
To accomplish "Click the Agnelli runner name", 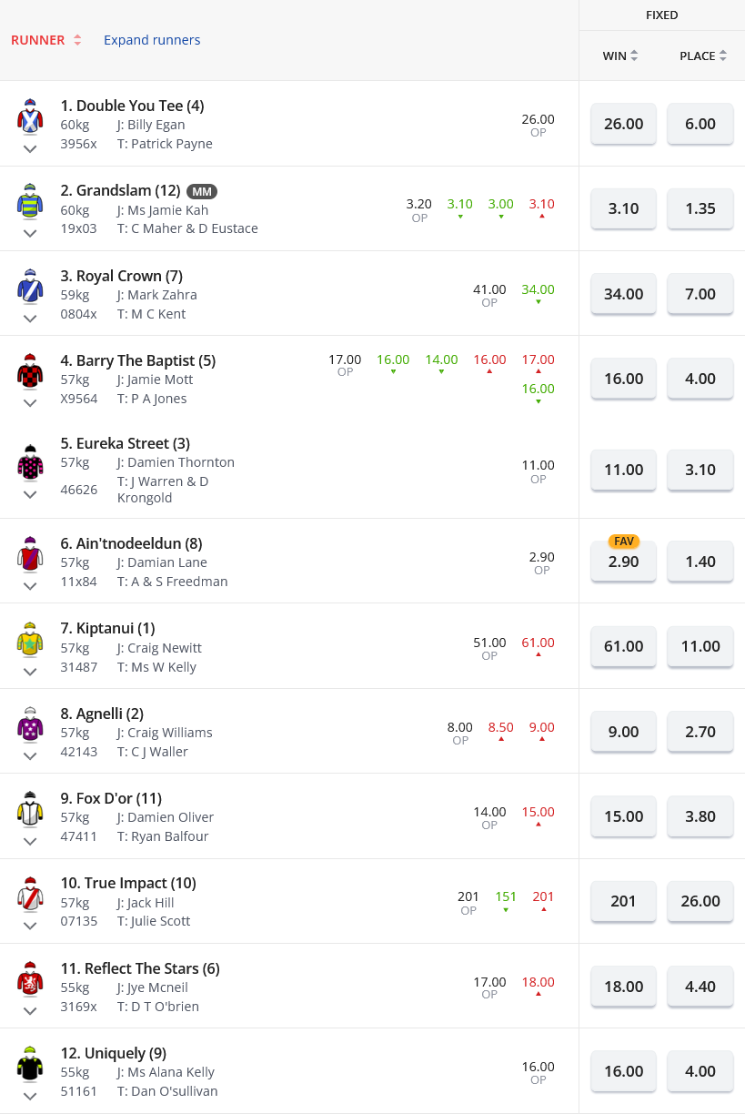I will click(109, 714).
